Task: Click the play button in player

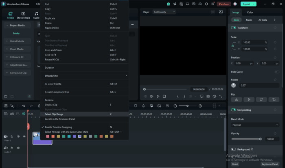Action: click(158, 97)
